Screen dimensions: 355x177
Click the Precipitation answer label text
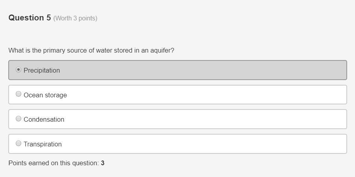click(42, 70)
